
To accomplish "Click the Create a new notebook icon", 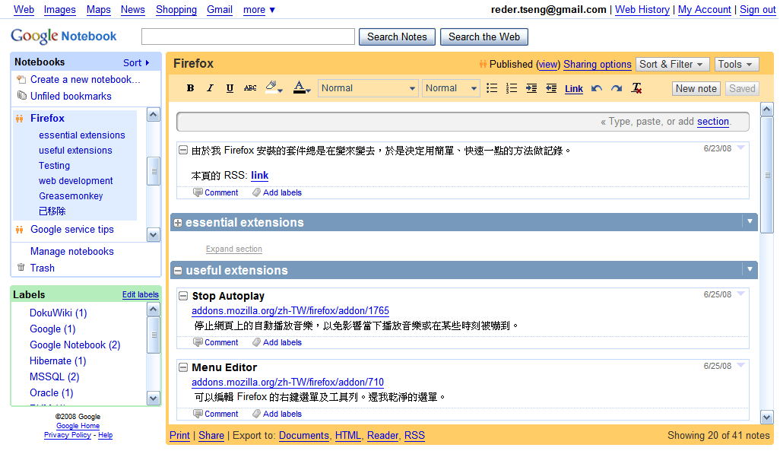I will tap(21, 79).
